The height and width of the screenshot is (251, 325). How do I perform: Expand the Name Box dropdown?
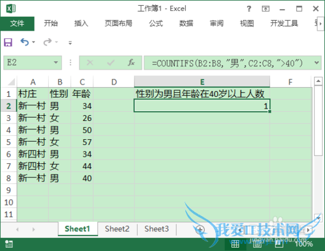[56, 62]
